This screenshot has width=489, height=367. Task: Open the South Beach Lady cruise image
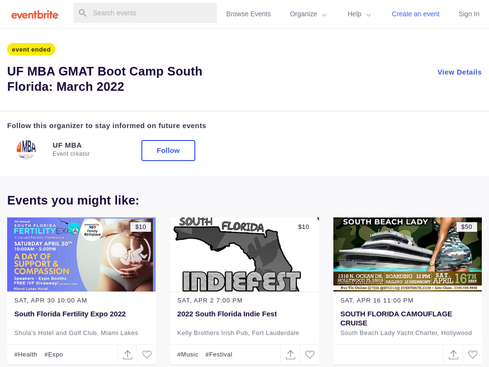point(407,254)
